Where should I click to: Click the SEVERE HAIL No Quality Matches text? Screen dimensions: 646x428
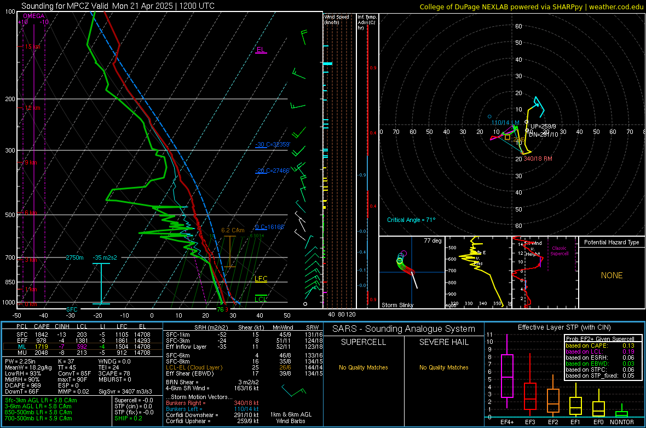pos(443,367)
